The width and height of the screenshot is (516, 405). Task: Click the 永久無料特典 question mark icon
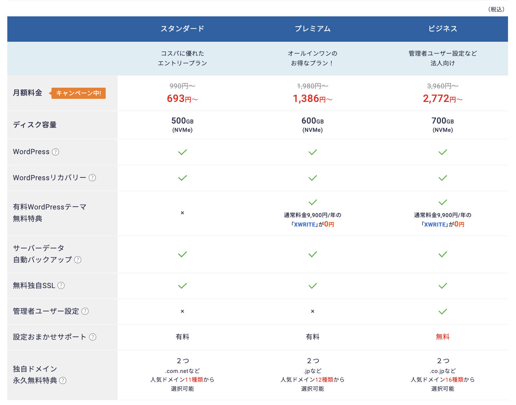tap(63, 381)
